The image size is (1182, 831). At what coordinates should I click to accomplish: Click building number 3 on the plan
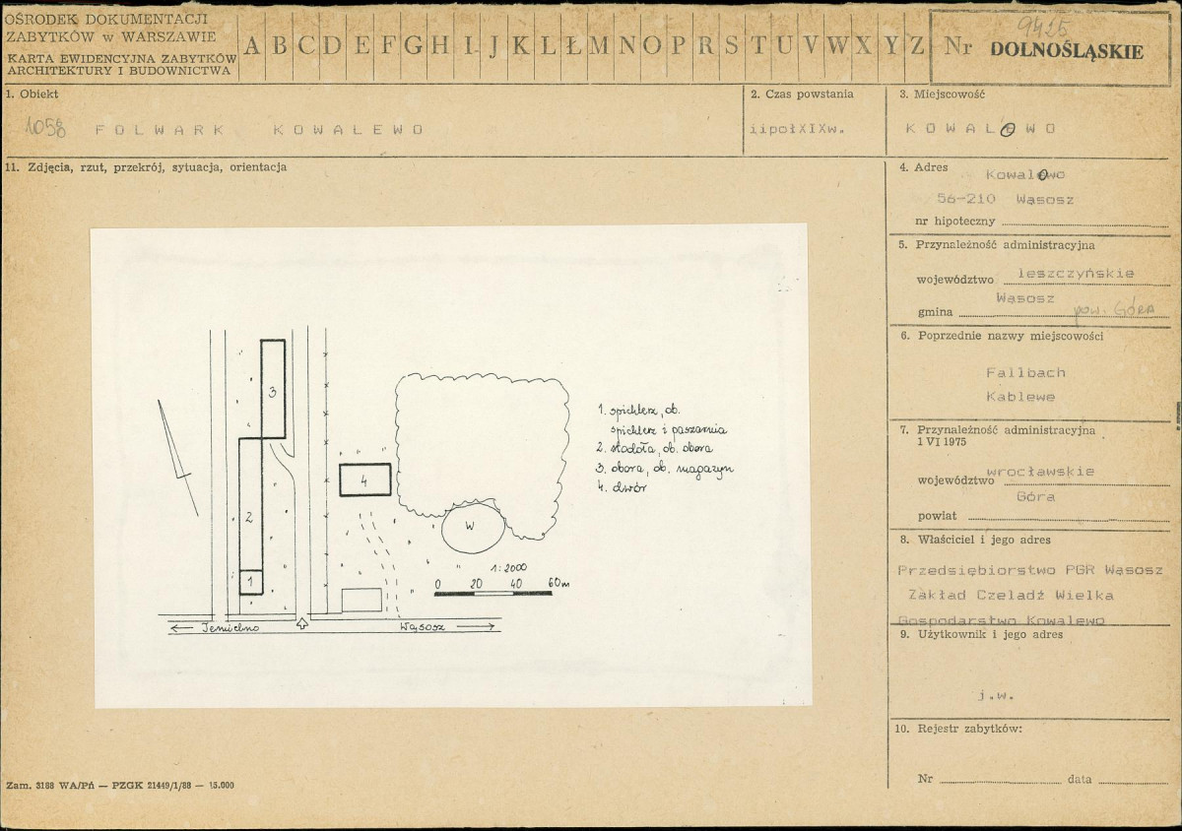(x=274, y=389)
